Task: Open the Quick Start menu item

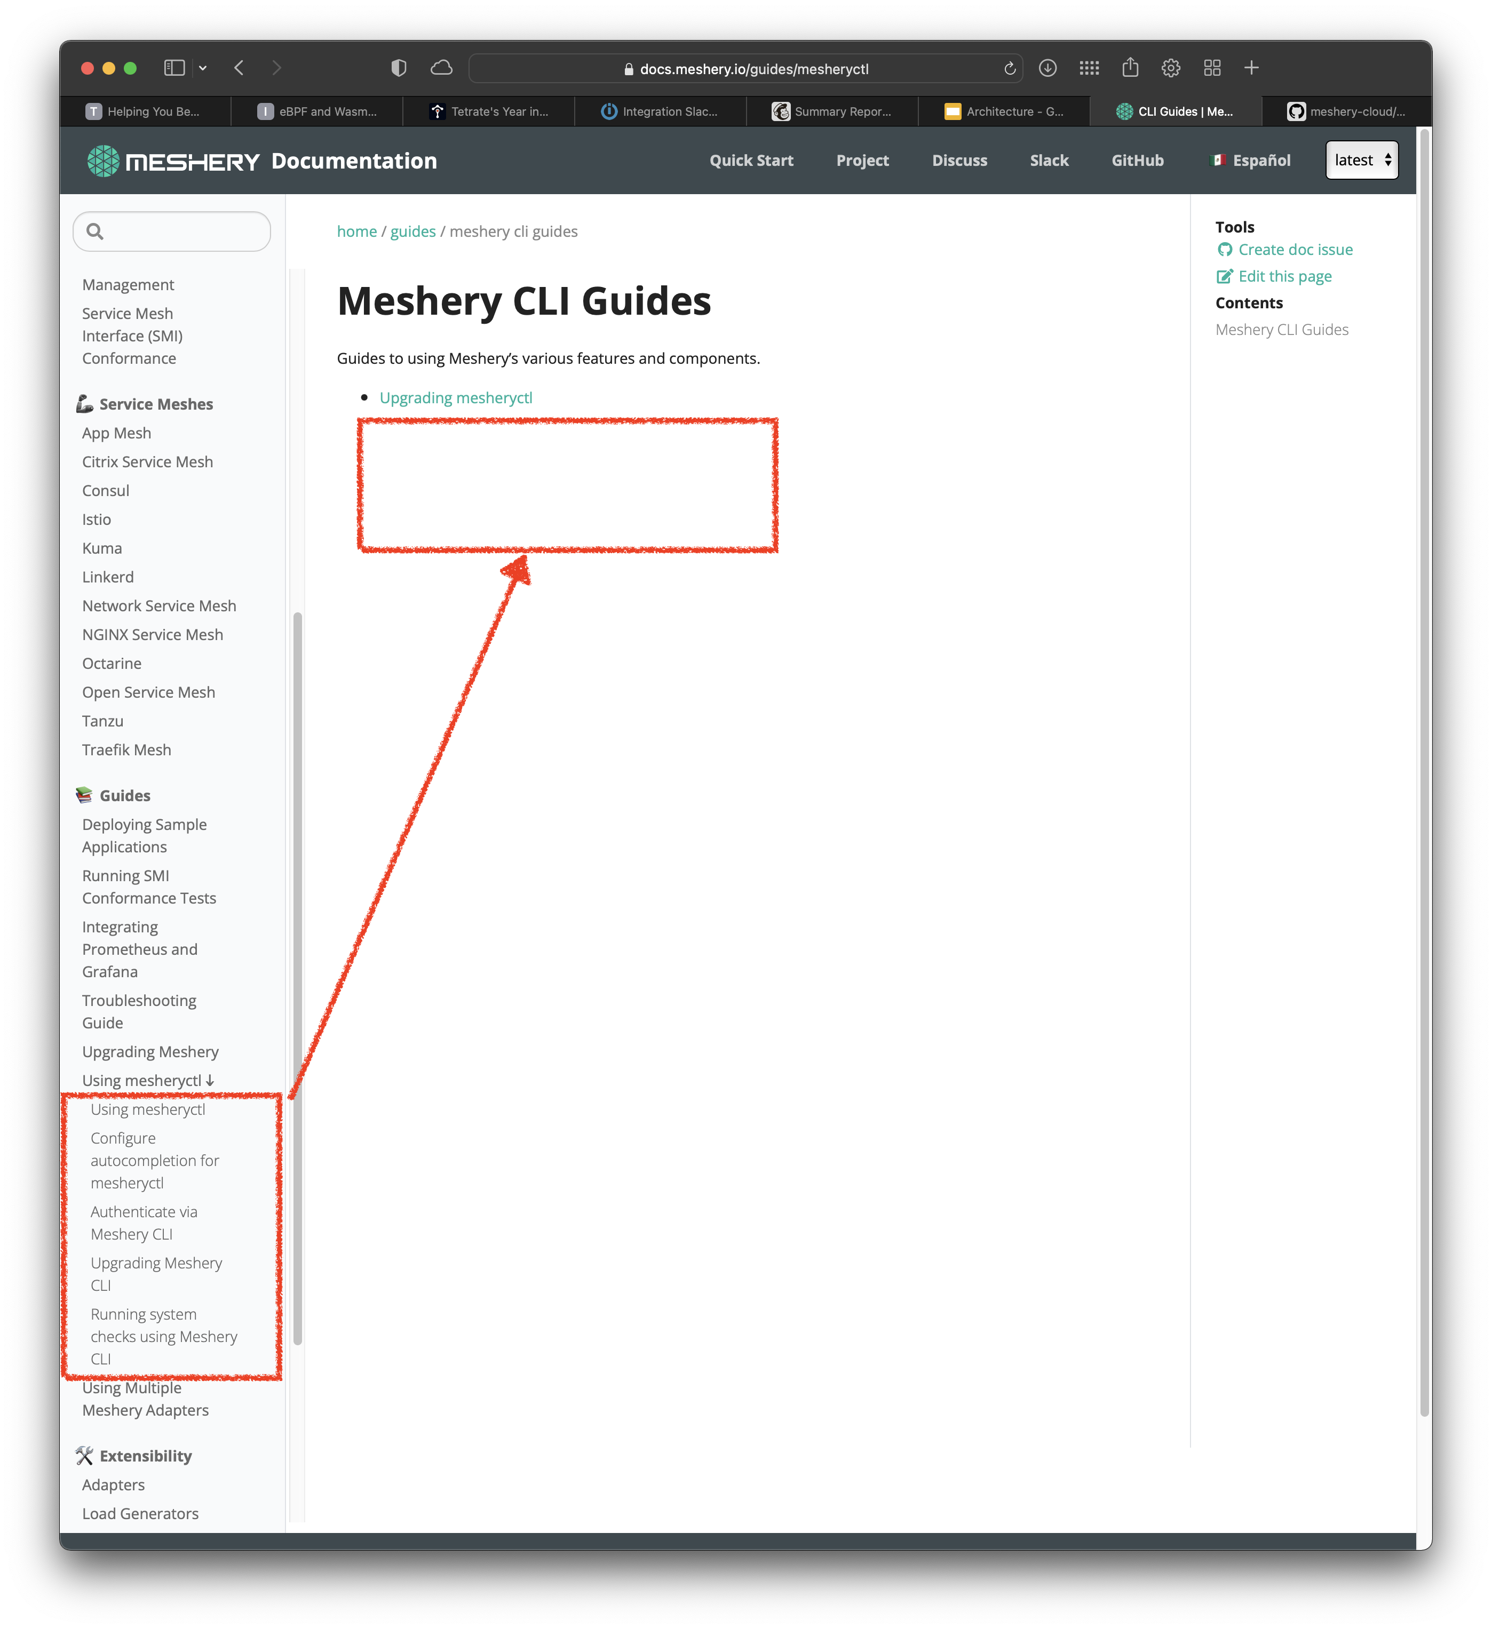Action: tap(751, 160)
